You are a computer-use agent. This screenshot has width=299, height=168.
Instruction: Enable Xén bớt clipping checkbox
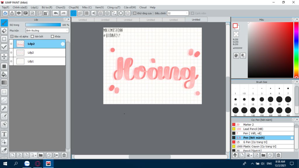32,36
